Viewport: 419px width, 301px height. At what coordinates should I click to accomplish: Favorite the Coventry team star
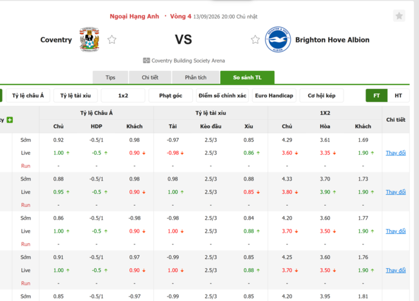click(x=112, y=40)
